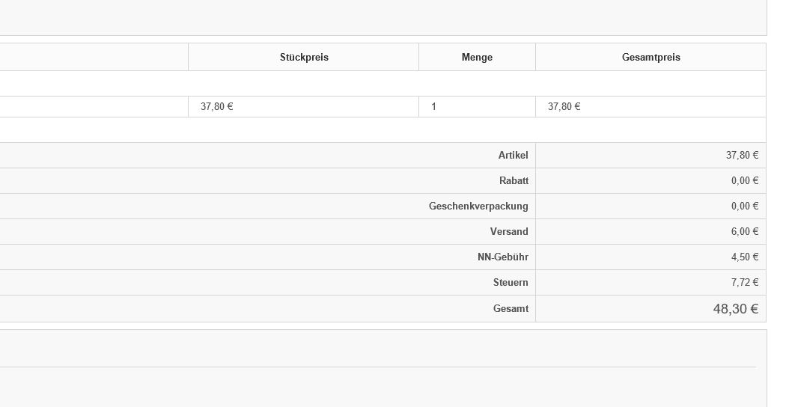The image size is (786, 407).
Task: Click the Geschenkverpackung label
Action: tap(478, 206)
